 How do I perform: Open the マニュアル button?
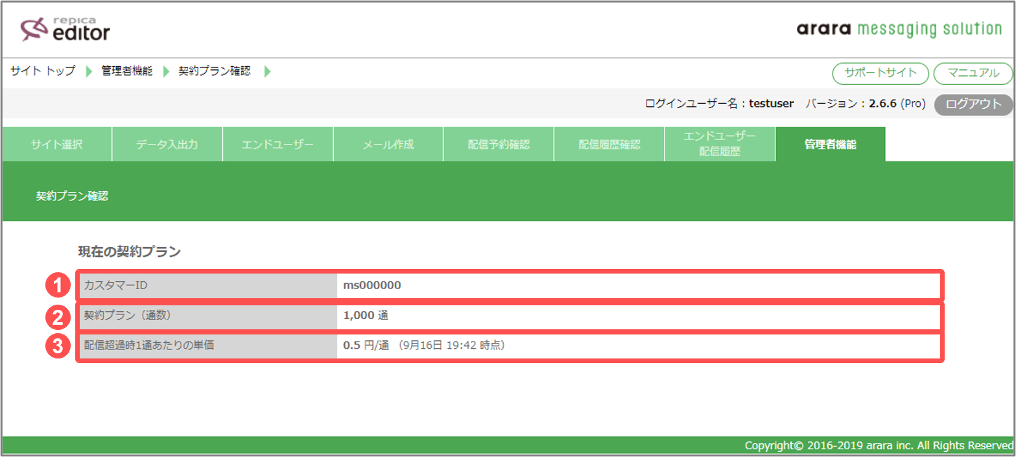pos(973,73)
